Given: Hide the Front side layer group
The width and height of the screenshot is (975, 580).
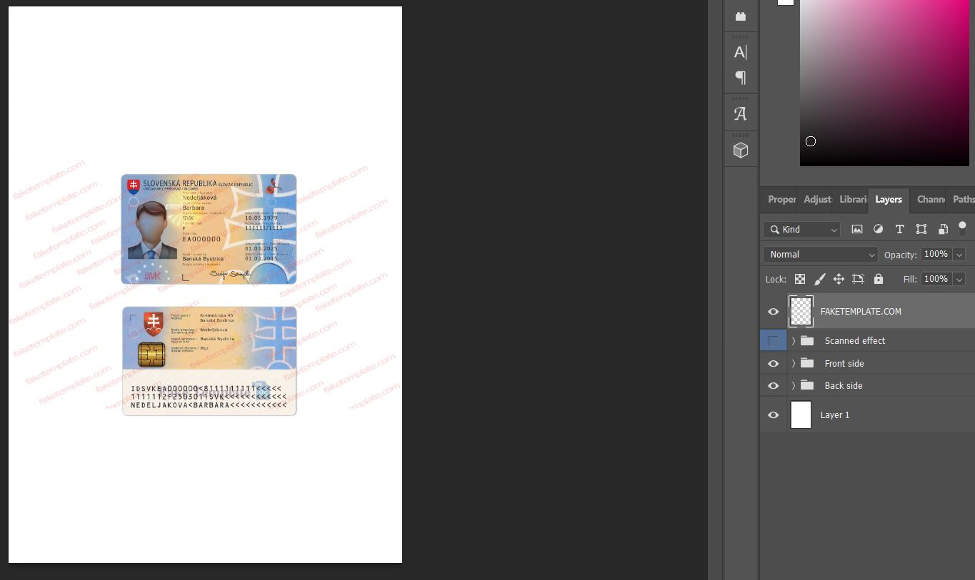Looking at the screenshot, I should tap(773, 364).
